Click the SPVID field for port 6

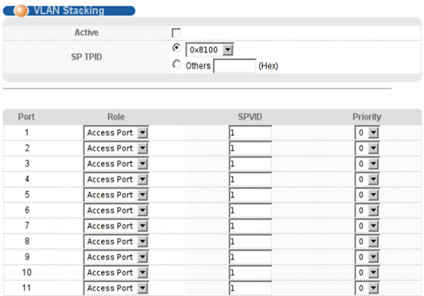250,211
